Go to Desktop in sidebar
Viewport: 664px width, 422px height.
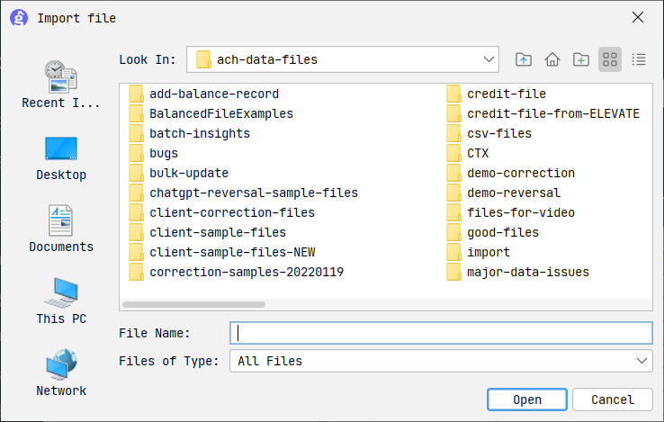coord(61,158)
